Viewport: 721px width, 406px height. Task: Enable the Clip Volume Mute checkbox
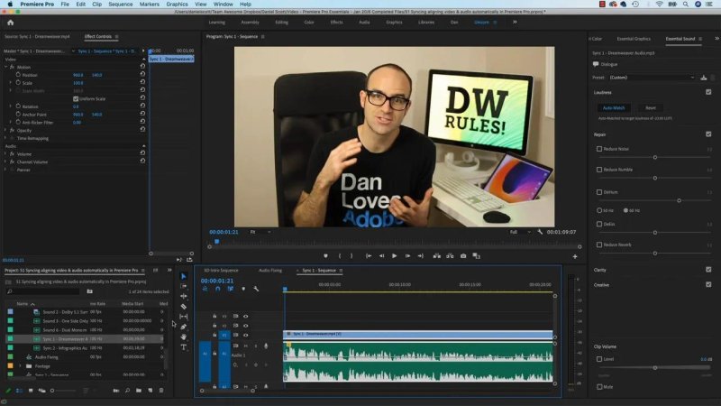point(599,387)
